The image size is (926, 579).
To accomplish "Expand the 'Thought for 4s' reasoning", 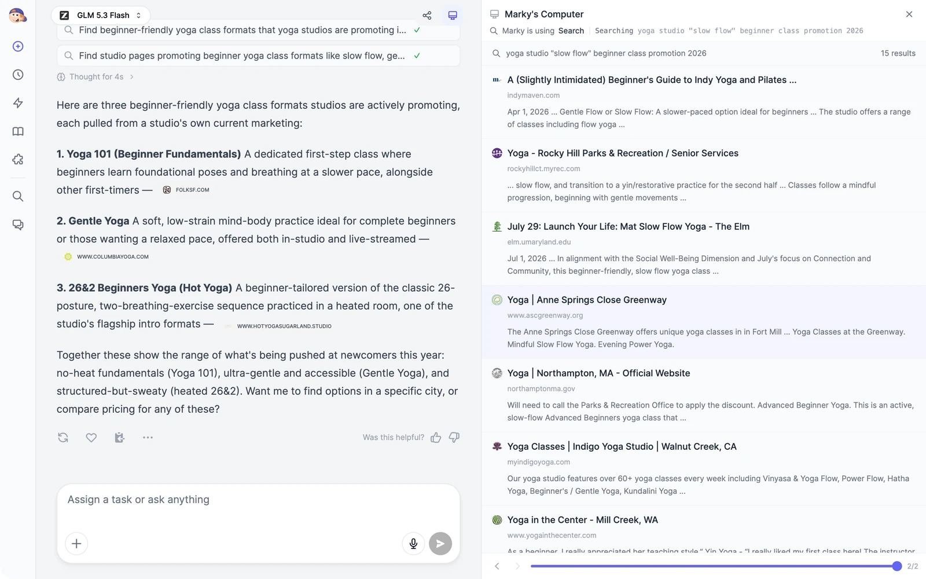I will click(95, 76).
